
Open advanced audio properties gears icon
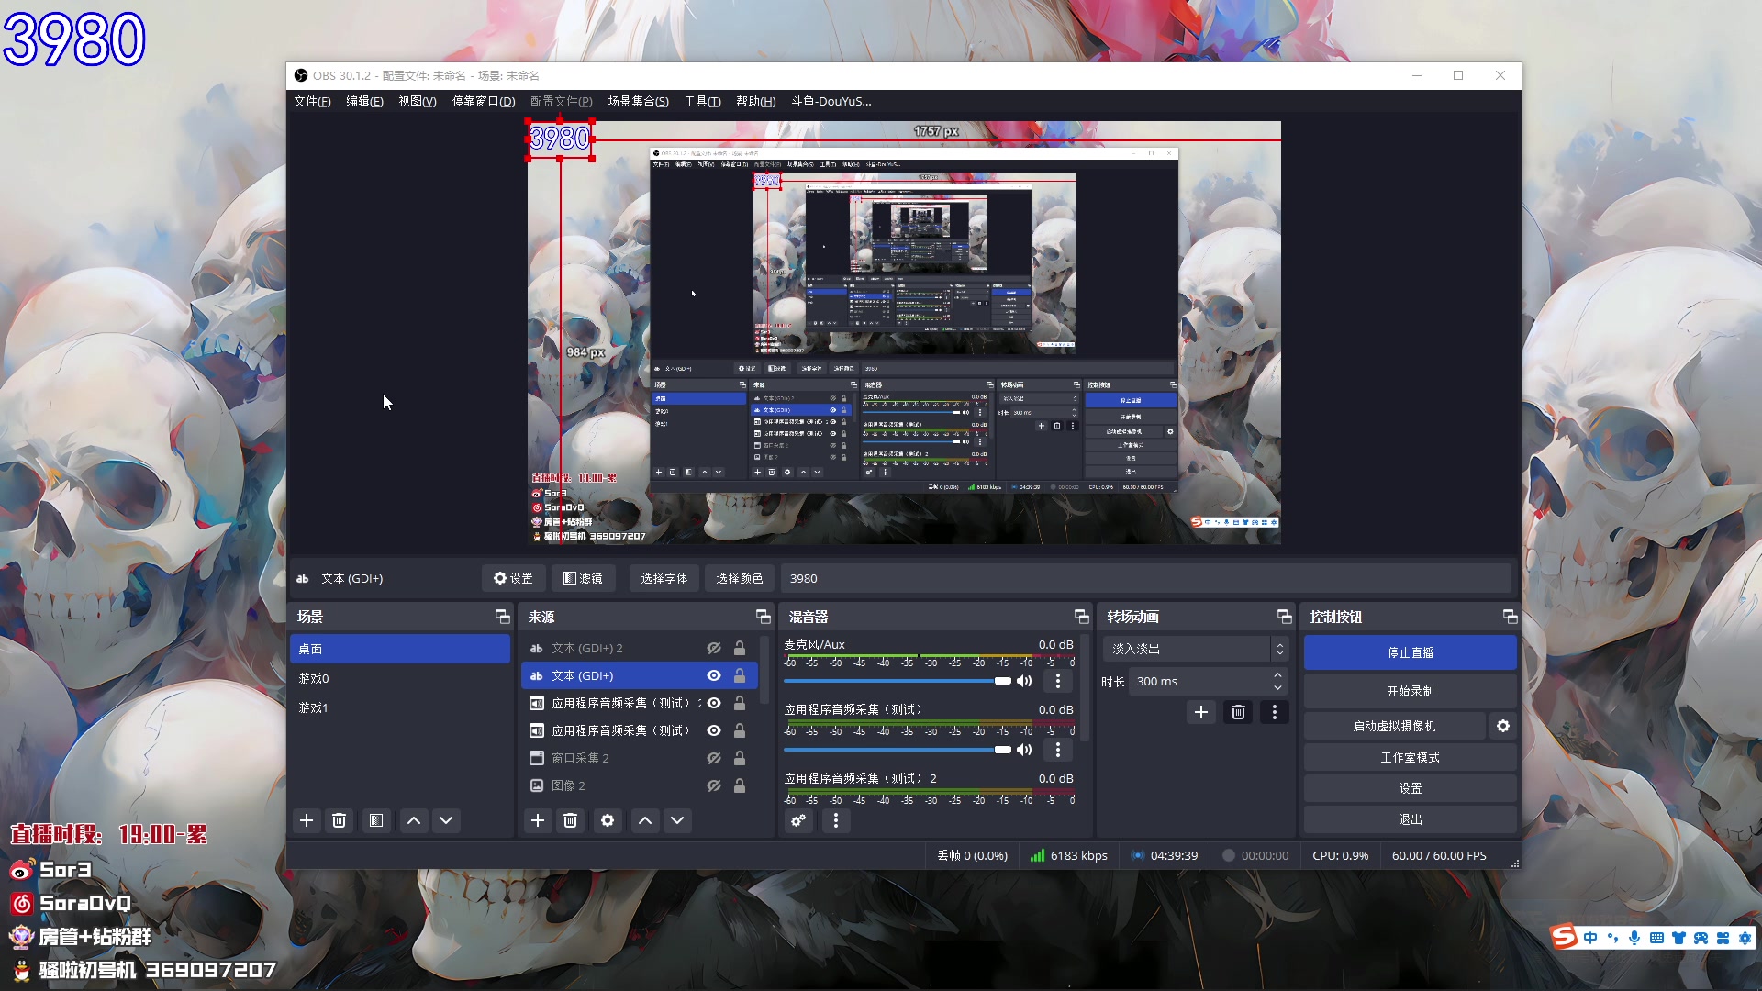tap(798, 820)
